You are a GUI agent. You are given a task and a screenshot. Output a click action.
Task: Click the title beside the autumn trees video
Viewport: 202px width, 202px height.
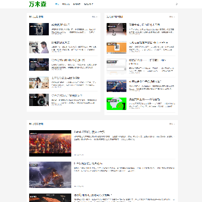click(89, 132)
